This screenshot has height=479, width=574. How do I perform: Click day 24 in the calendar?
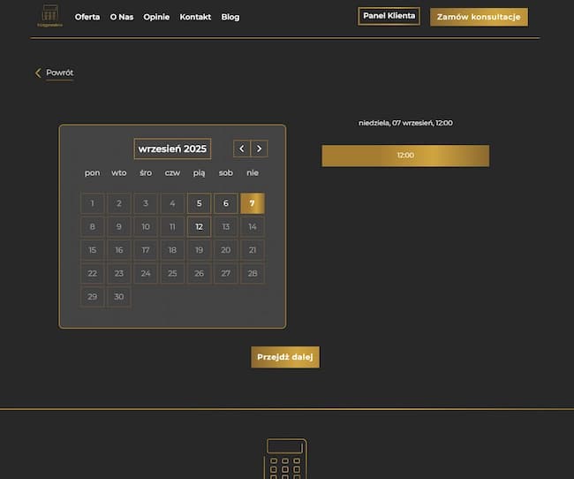pyautogui.click(x=146, y=273)
